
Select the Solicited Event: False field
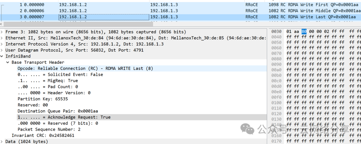[60, 75]
